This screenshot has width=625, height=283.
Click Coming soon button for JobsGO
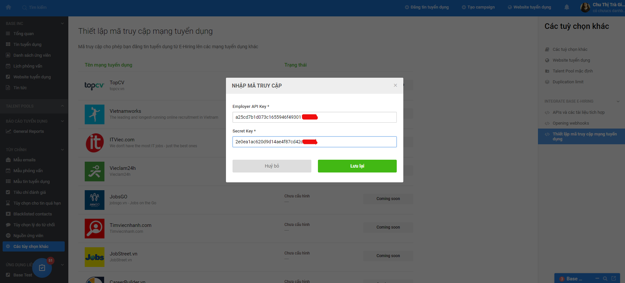[388, 199]
